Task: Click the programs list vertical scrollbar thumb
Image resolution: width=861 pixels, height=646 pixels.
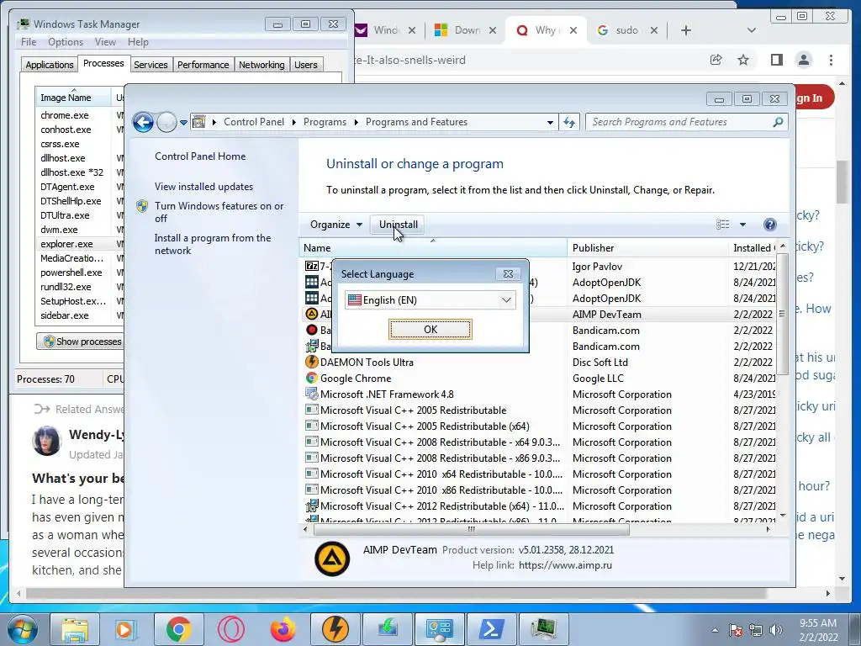Action: [782, 313]
